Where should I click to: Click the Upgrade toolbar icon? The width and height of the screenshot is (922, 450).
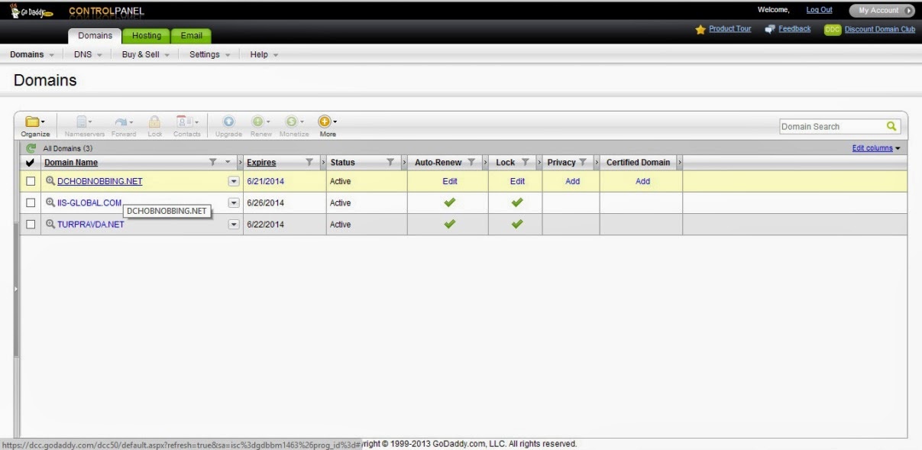pyautogui.click(x=228, y=122)
